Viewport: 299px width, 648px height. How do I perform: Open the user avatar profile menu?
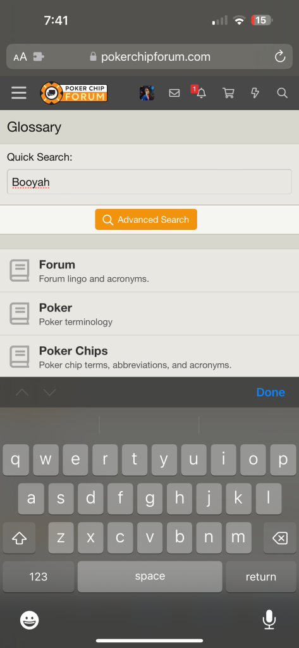click(x=147, y=93)
